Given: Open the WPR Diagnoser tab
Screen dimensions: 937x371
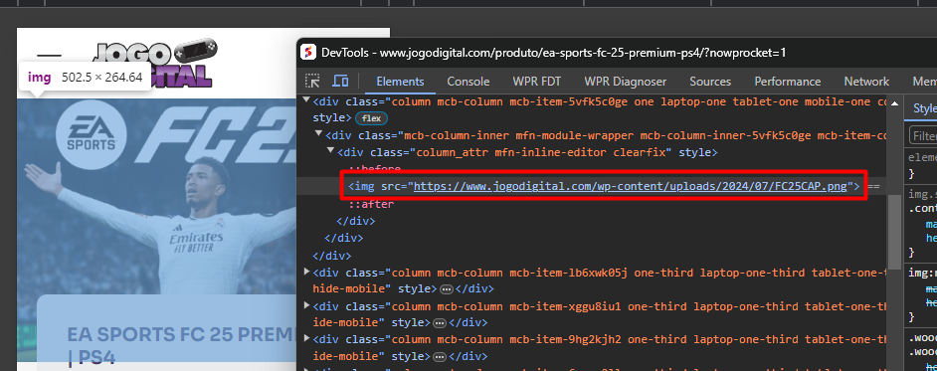Looking at the screenshot, I should click(625, 82).
